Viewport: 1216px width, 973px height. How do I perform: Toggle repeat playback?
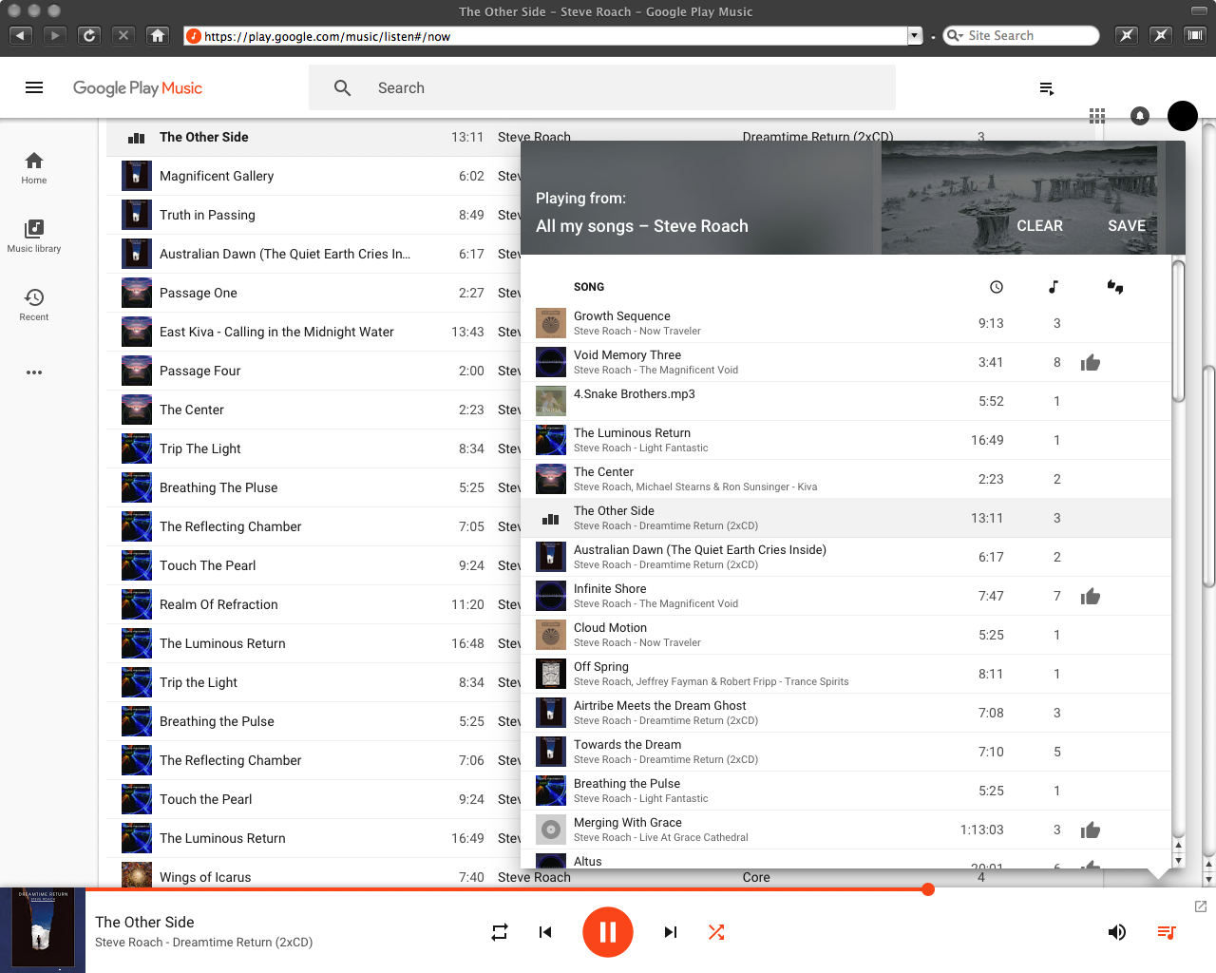click(x=500, y=932)
